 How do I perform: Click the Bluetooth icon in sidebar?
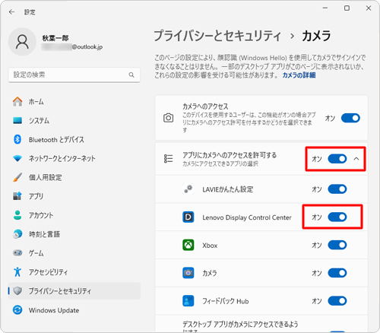pos(17,139)
